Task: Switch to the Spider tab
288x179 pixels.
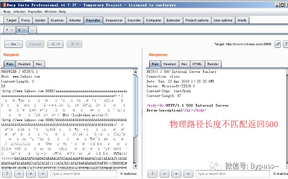Action: coord(40,21)
